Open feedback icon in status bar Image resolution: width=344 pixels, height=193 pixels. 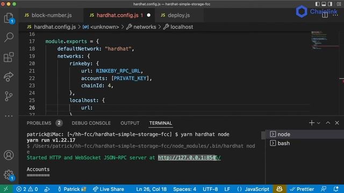click(324, 189)
